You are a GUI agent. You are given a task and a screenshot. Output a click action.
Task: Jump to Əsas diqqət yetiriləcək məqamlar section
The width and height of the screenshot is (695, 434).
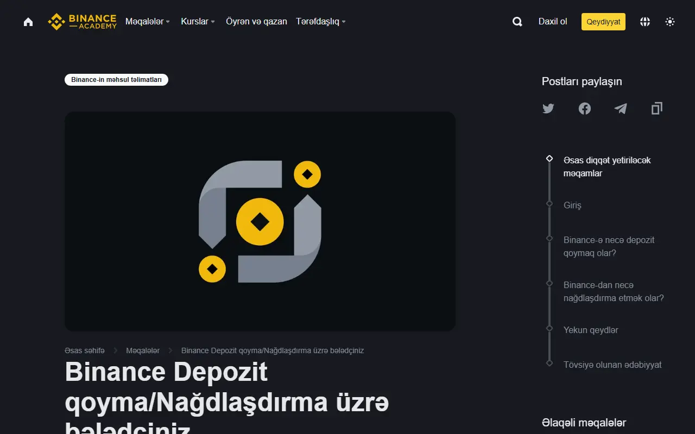coord(607,167)
